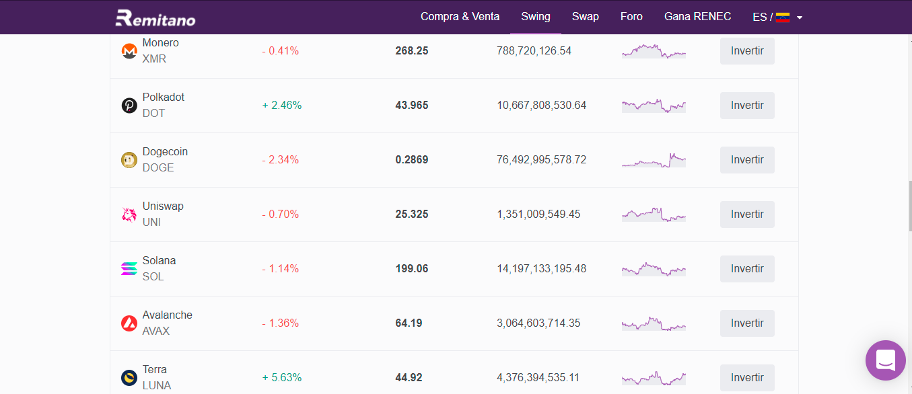Switch to the Swing tab

535,17
